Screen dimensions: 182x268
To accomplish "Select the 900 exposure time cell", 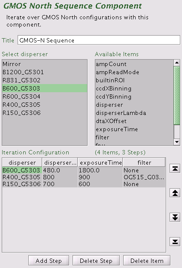I will tap(100, 177).
